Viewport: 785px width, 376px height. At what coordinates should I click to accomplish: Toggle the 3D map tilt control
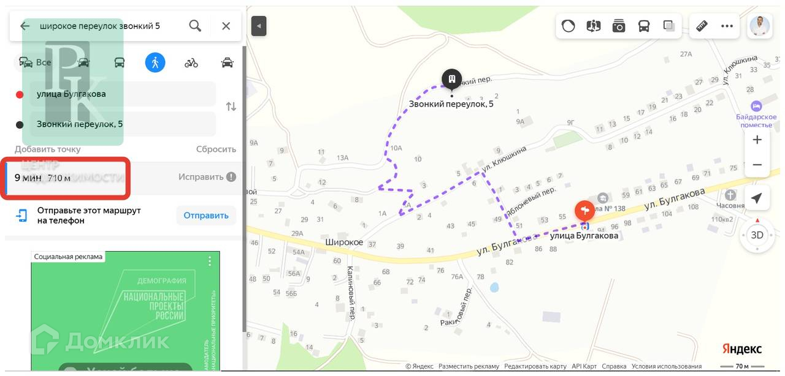tap(757, 235)
